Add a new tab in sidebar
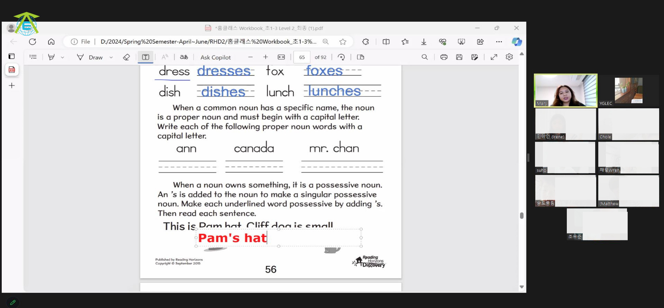664x308 pixels. click(12, 86)
